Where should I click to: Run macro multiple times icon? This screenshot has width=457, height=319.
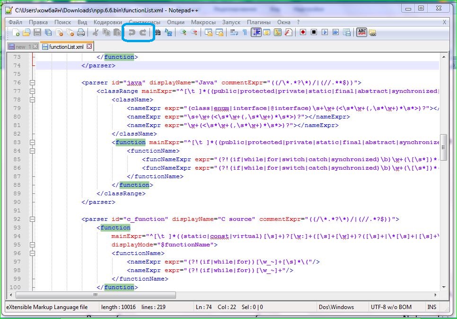tap(336, 32)
